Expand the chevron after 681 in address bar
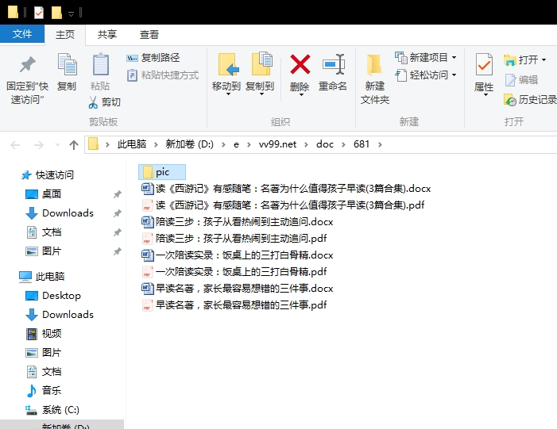The height and width of the screenshot is (429, 557). point(380,144)
